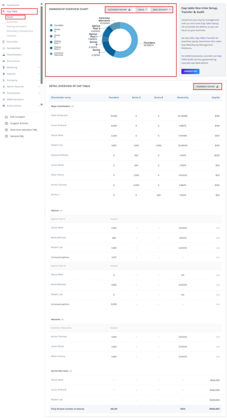Click the Support Articles book icon
Image resolution: width=227 pixels, height=419 pixels.
point(7,124)
